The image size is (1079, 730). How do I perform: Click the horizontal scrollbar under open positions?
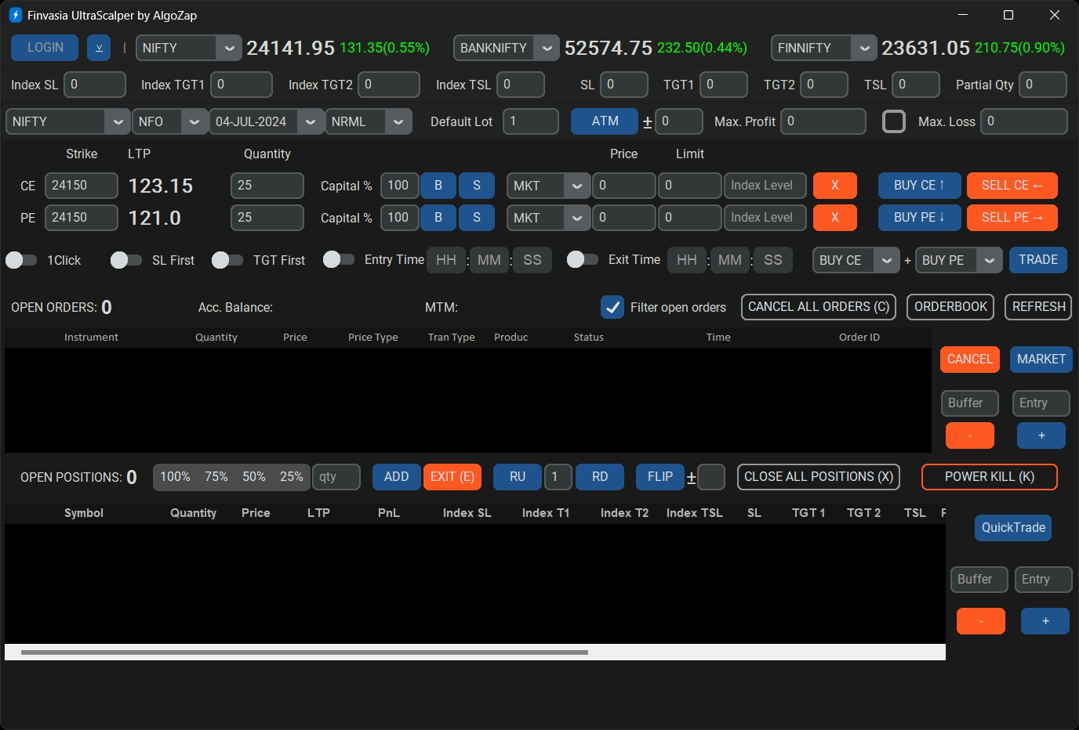click(x=304, y=652)
